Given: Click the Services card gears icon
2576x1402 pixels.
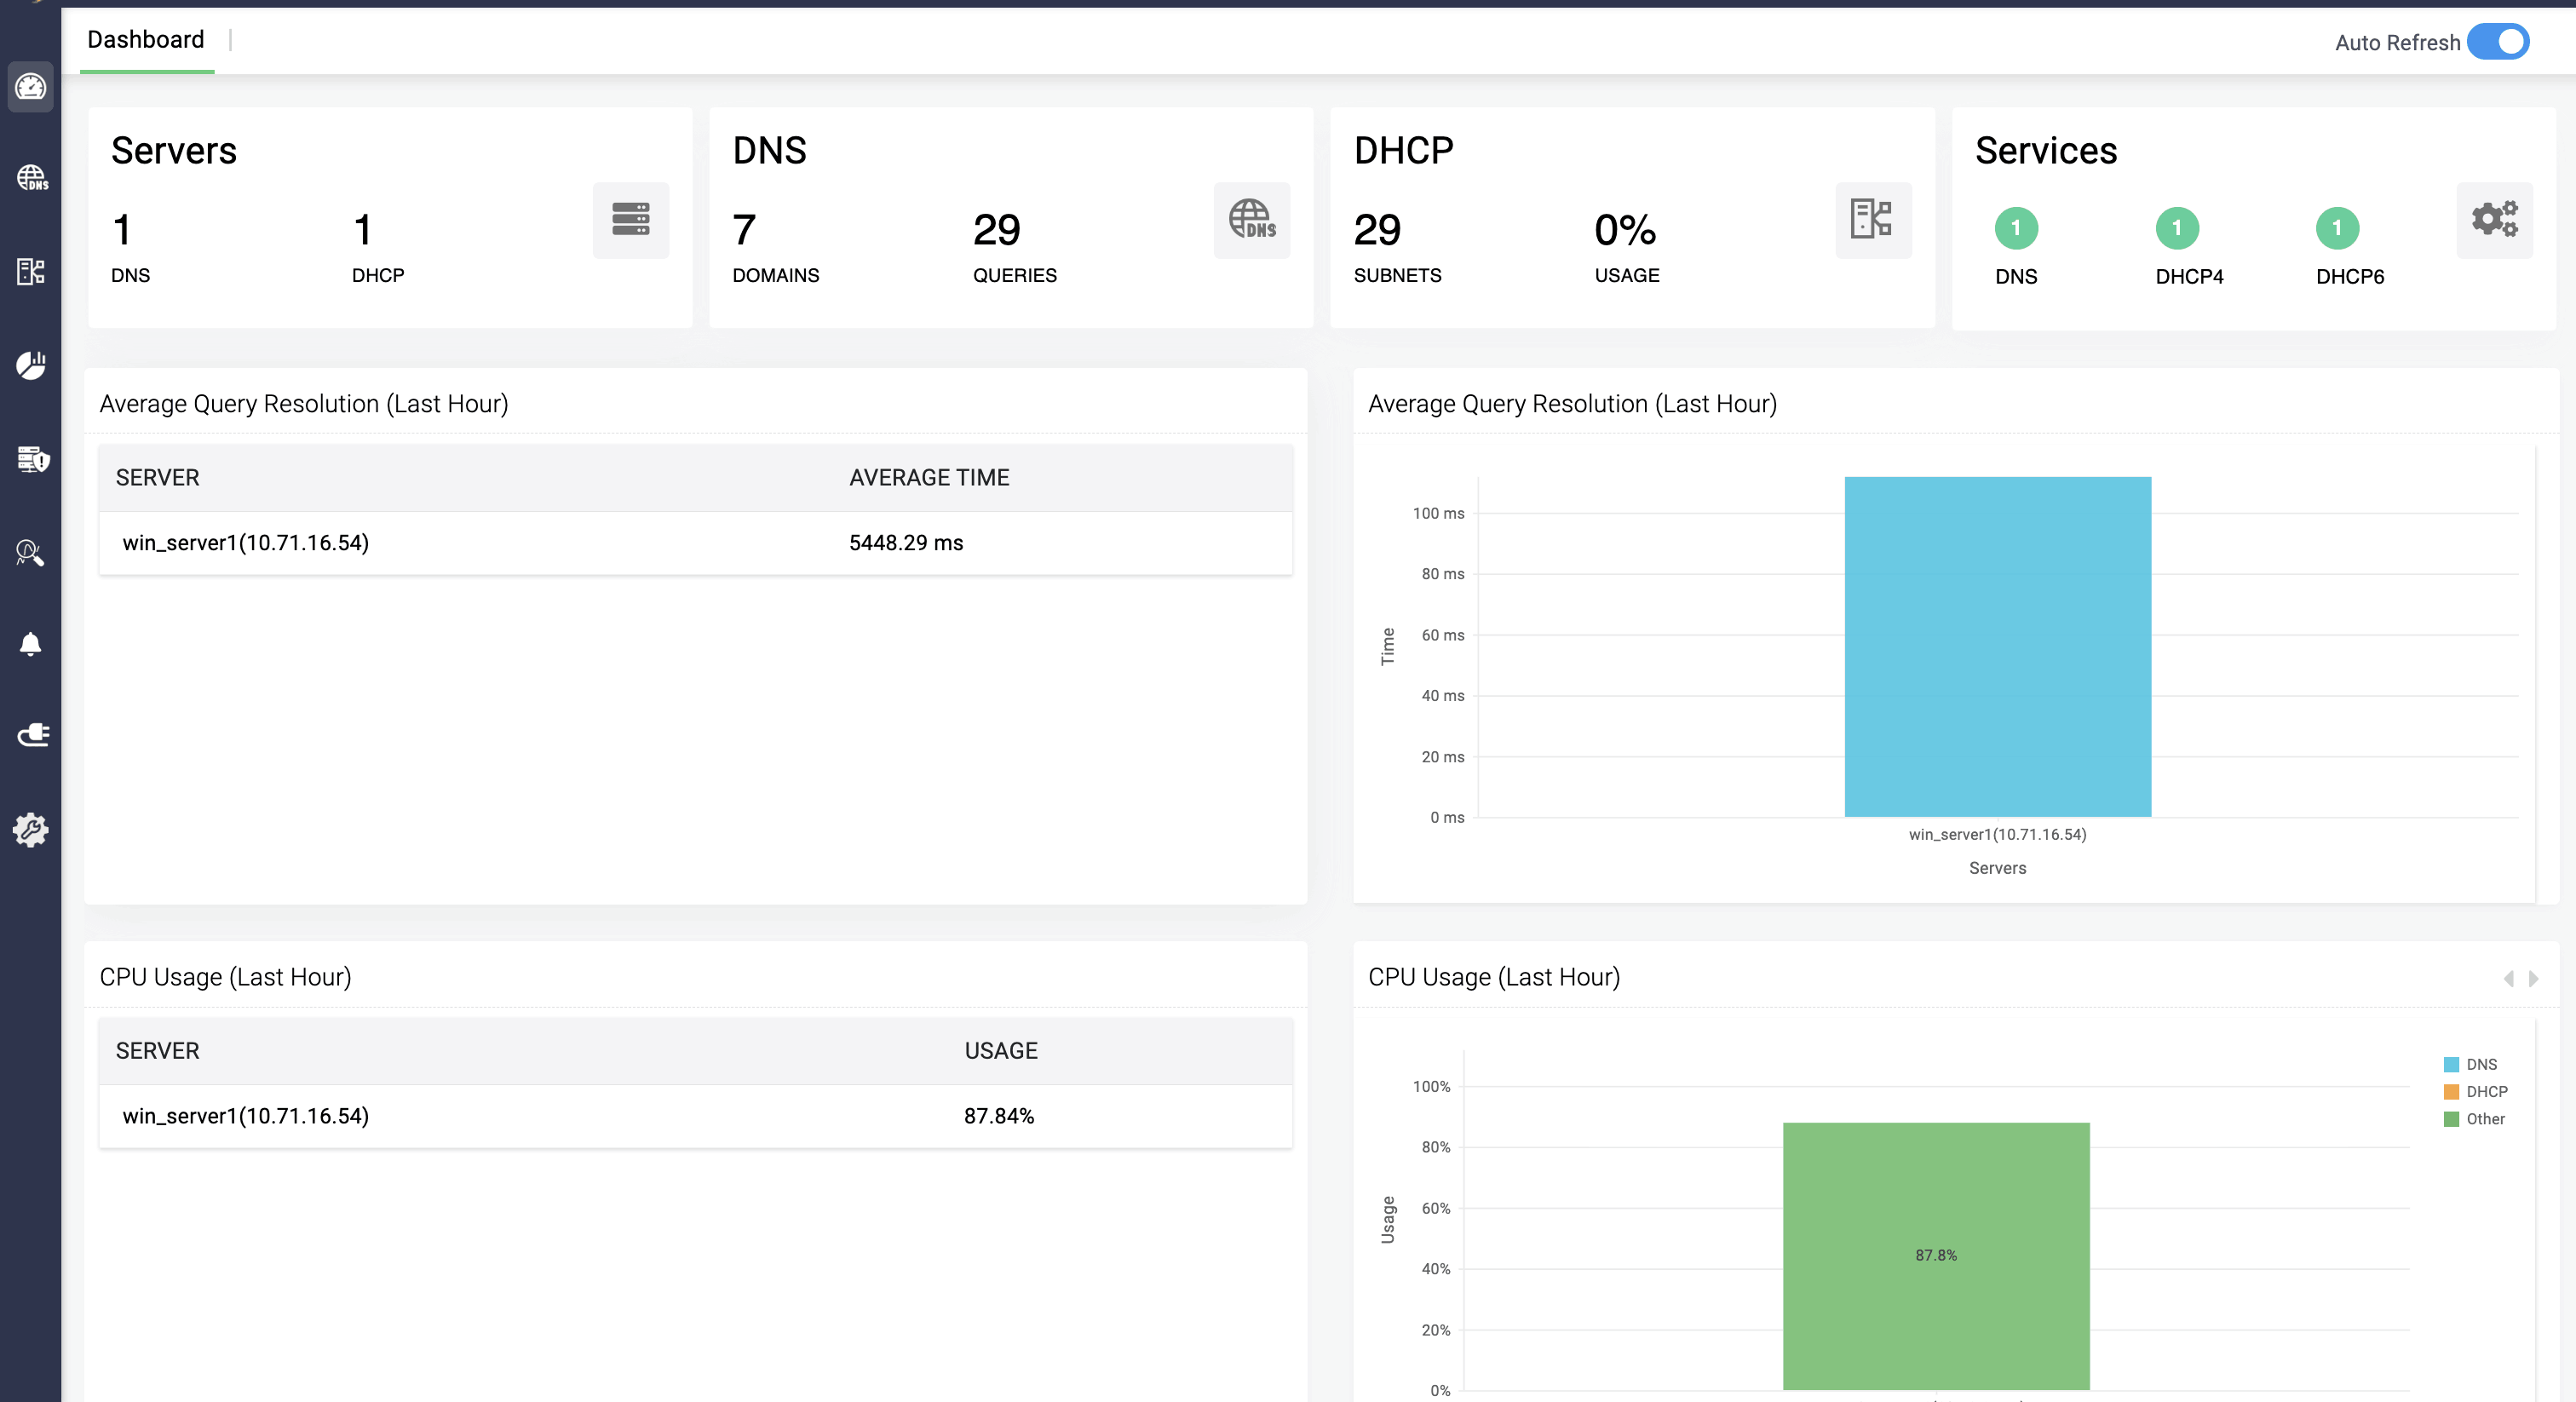Looking at the screenshot, I should (2493, 220).
